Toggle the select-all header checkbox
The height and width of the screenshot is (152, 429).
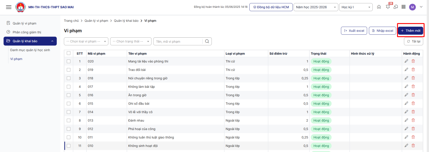tap(69, 53)
